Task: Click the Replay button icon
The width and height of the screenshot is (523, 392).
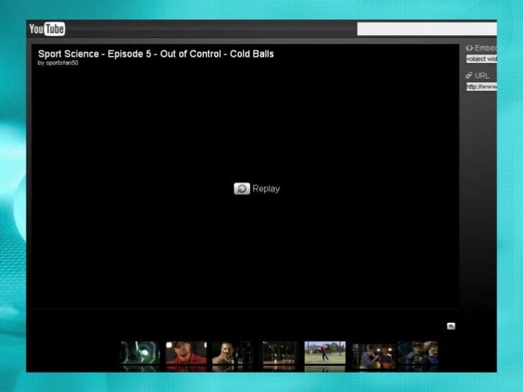Action: click(x=242, y=189)
